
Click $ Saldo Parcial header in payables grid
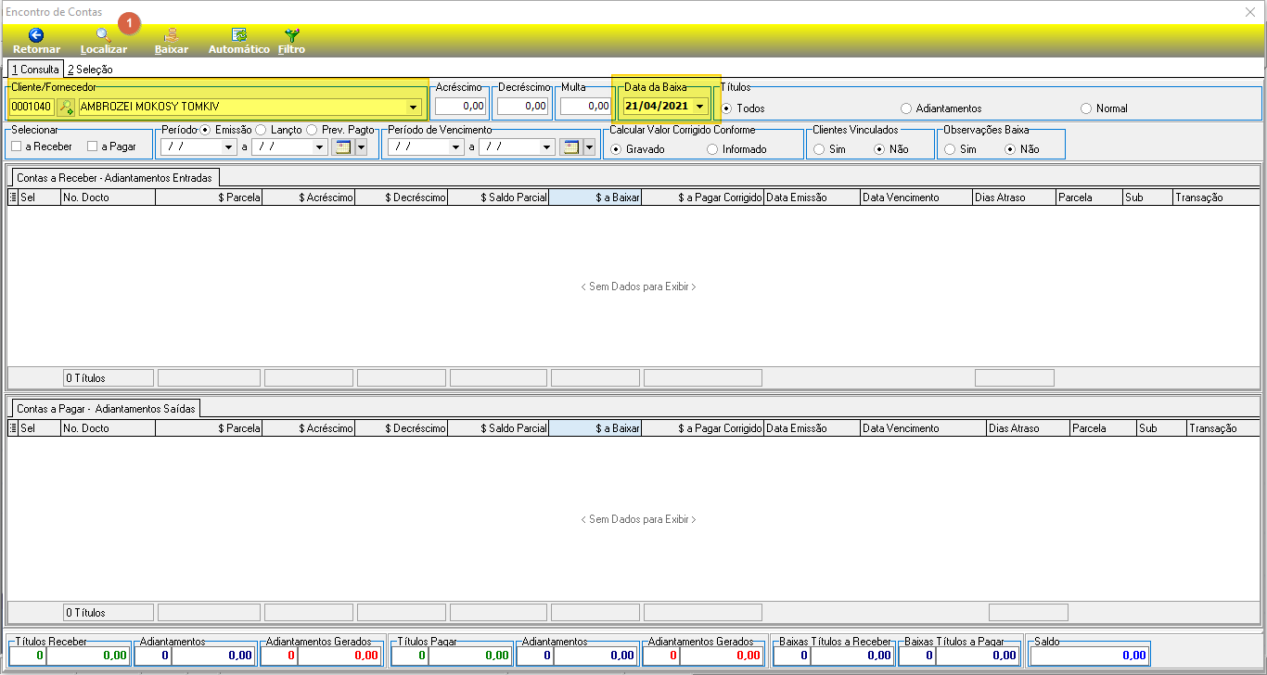point(498,428)
